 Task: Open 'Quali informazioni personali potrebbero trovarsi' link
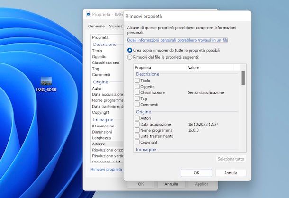(178, 40)
